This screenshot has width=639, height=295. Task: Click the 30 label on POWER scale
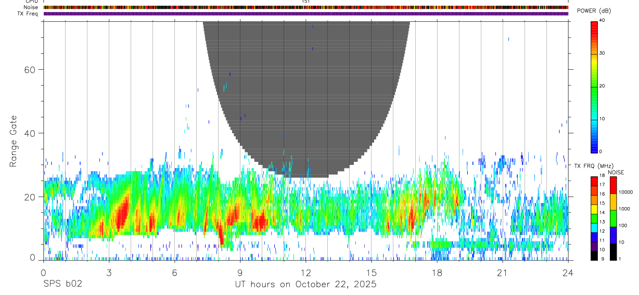(603, 53)
